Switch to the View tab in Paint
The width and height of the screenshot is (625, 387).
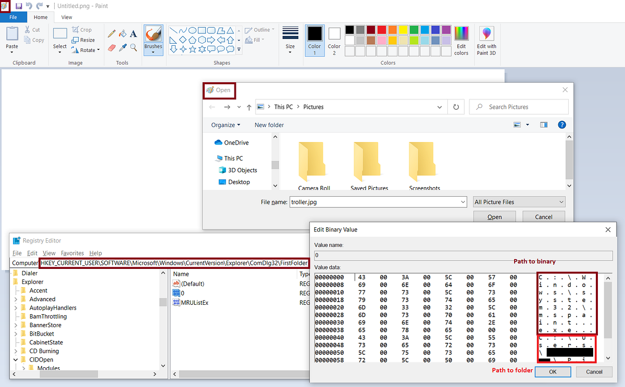66,17
